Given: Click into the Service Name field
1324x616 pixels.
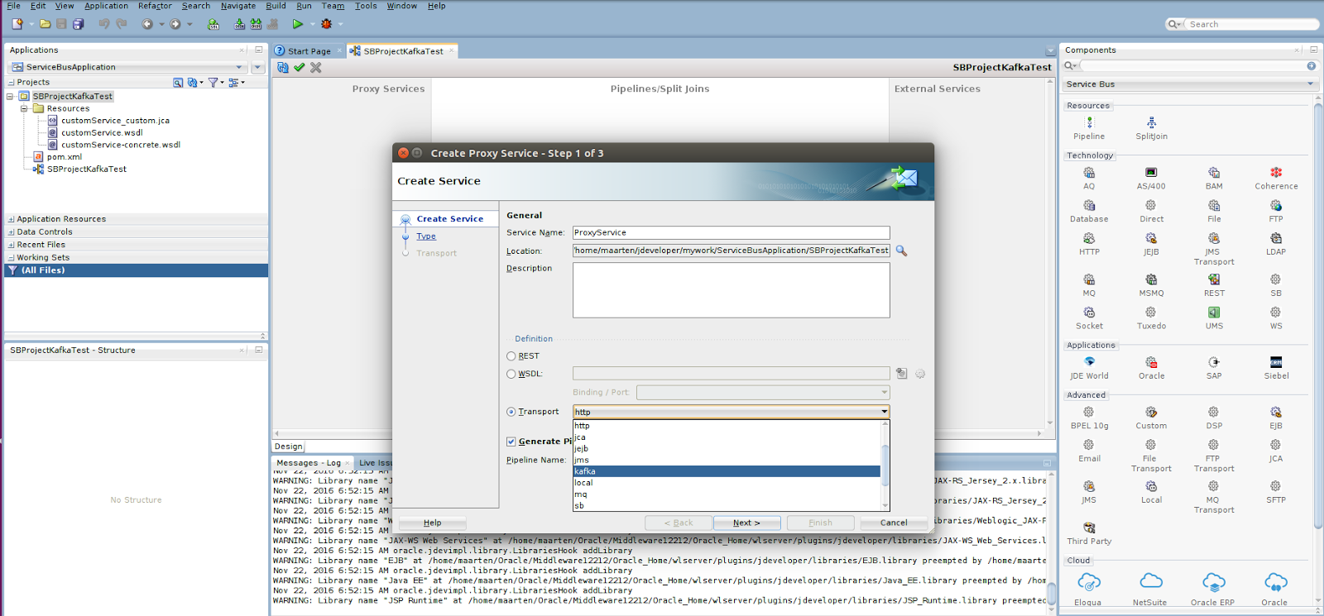Looking at the screenshot, I should pos(732,233).
